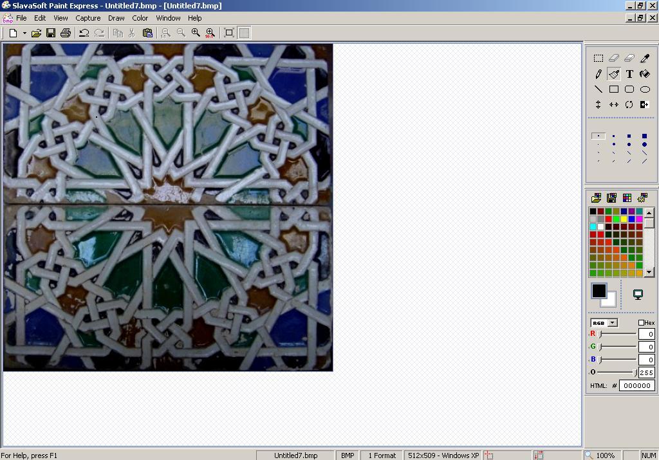Click the Flip Horizontal icon
Screen dimensions: 659x460
click(x=613, y=104)
